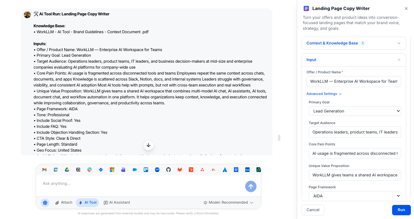Select the AI Tool mode
This screenshot has height=219, width=414.
coord(87,203)
